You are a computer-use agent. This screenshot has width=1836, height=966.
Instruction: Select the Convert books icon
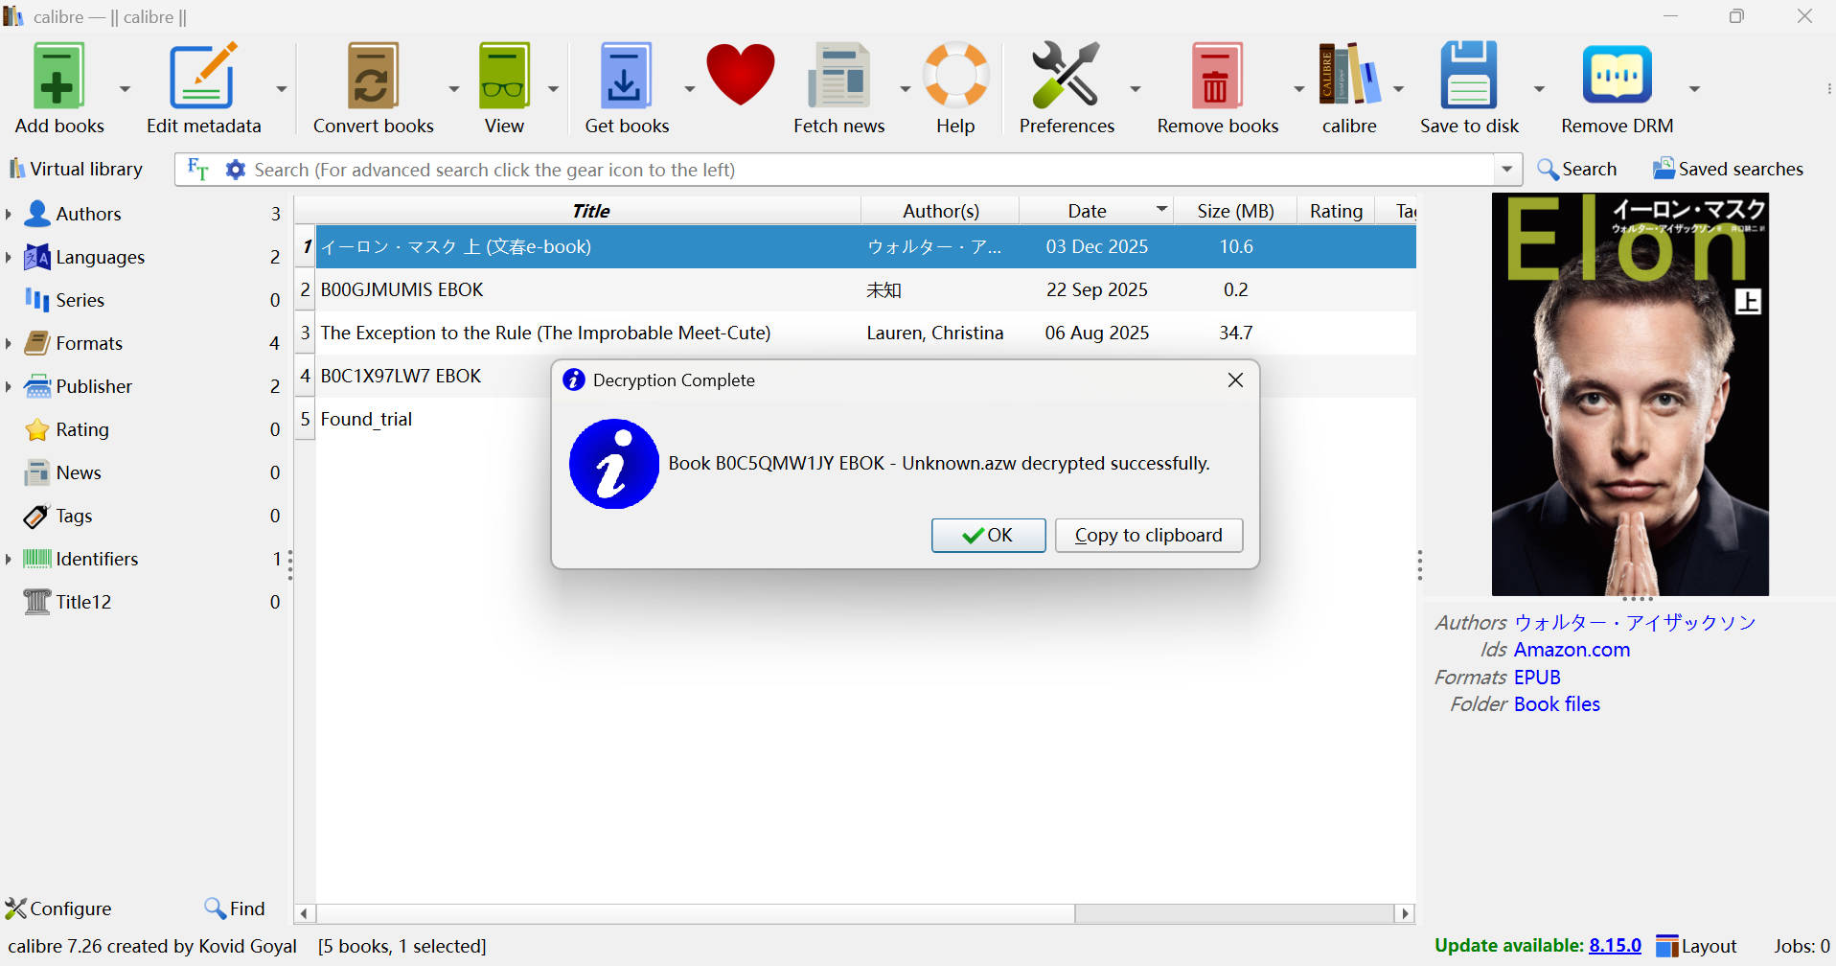coord(373,75)
